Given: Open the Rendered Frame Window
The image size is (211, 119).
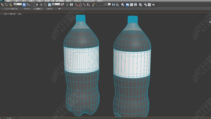Looking at the screenshot, I should click(x=149, y=5).
